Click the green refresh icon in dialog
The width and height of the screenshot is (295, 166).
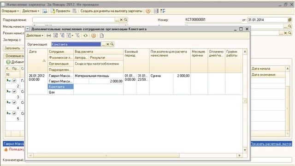tap(85, 36)
